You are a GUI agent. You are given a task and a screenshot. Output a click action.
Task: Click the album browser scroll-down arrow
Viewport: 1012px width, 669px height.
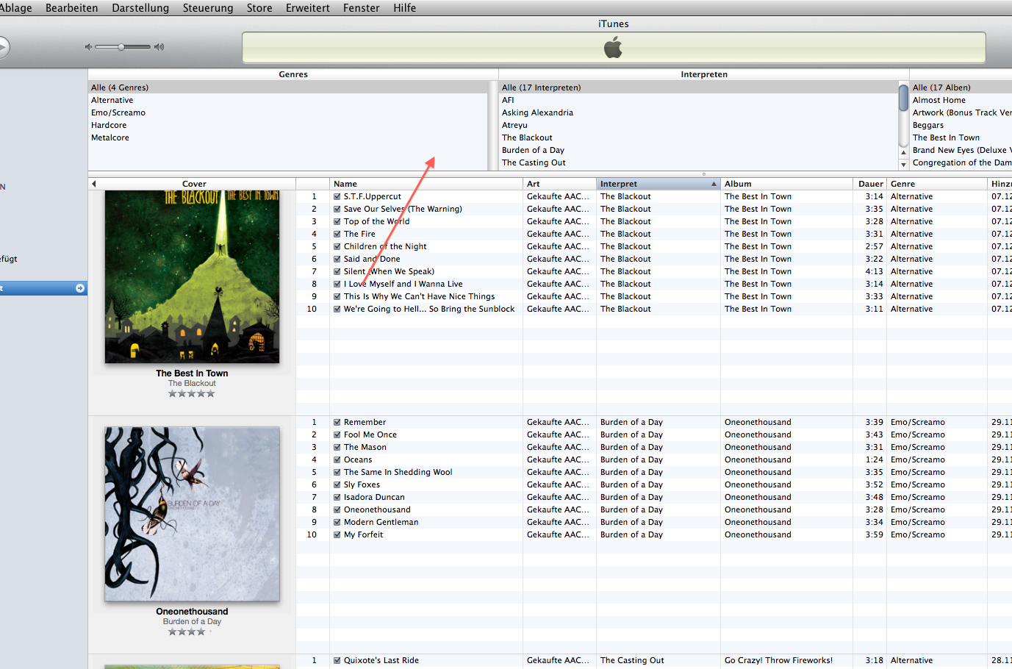tap(903, 164)
